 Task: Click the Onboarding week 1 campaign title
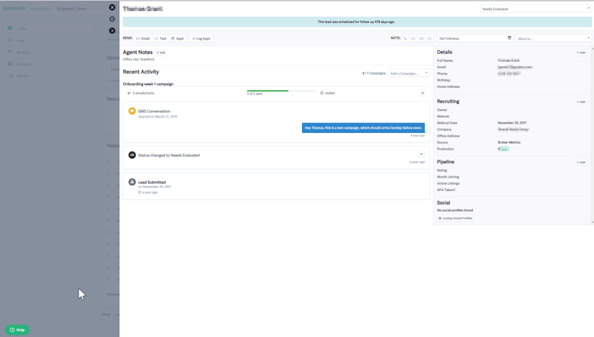click(148, 84)
